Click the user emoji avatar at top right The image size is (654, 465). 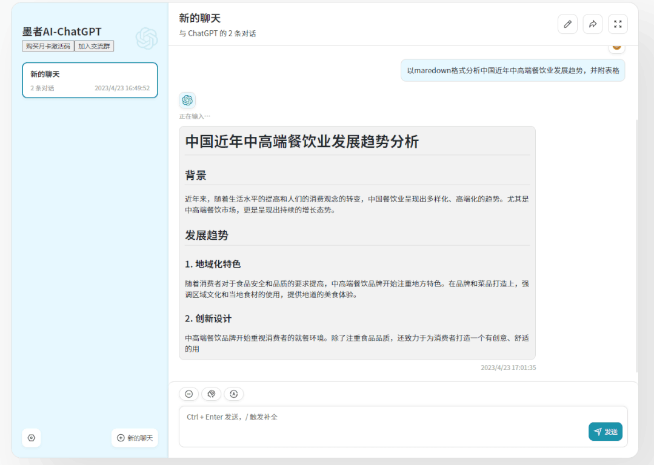click(x=616, y=48)
